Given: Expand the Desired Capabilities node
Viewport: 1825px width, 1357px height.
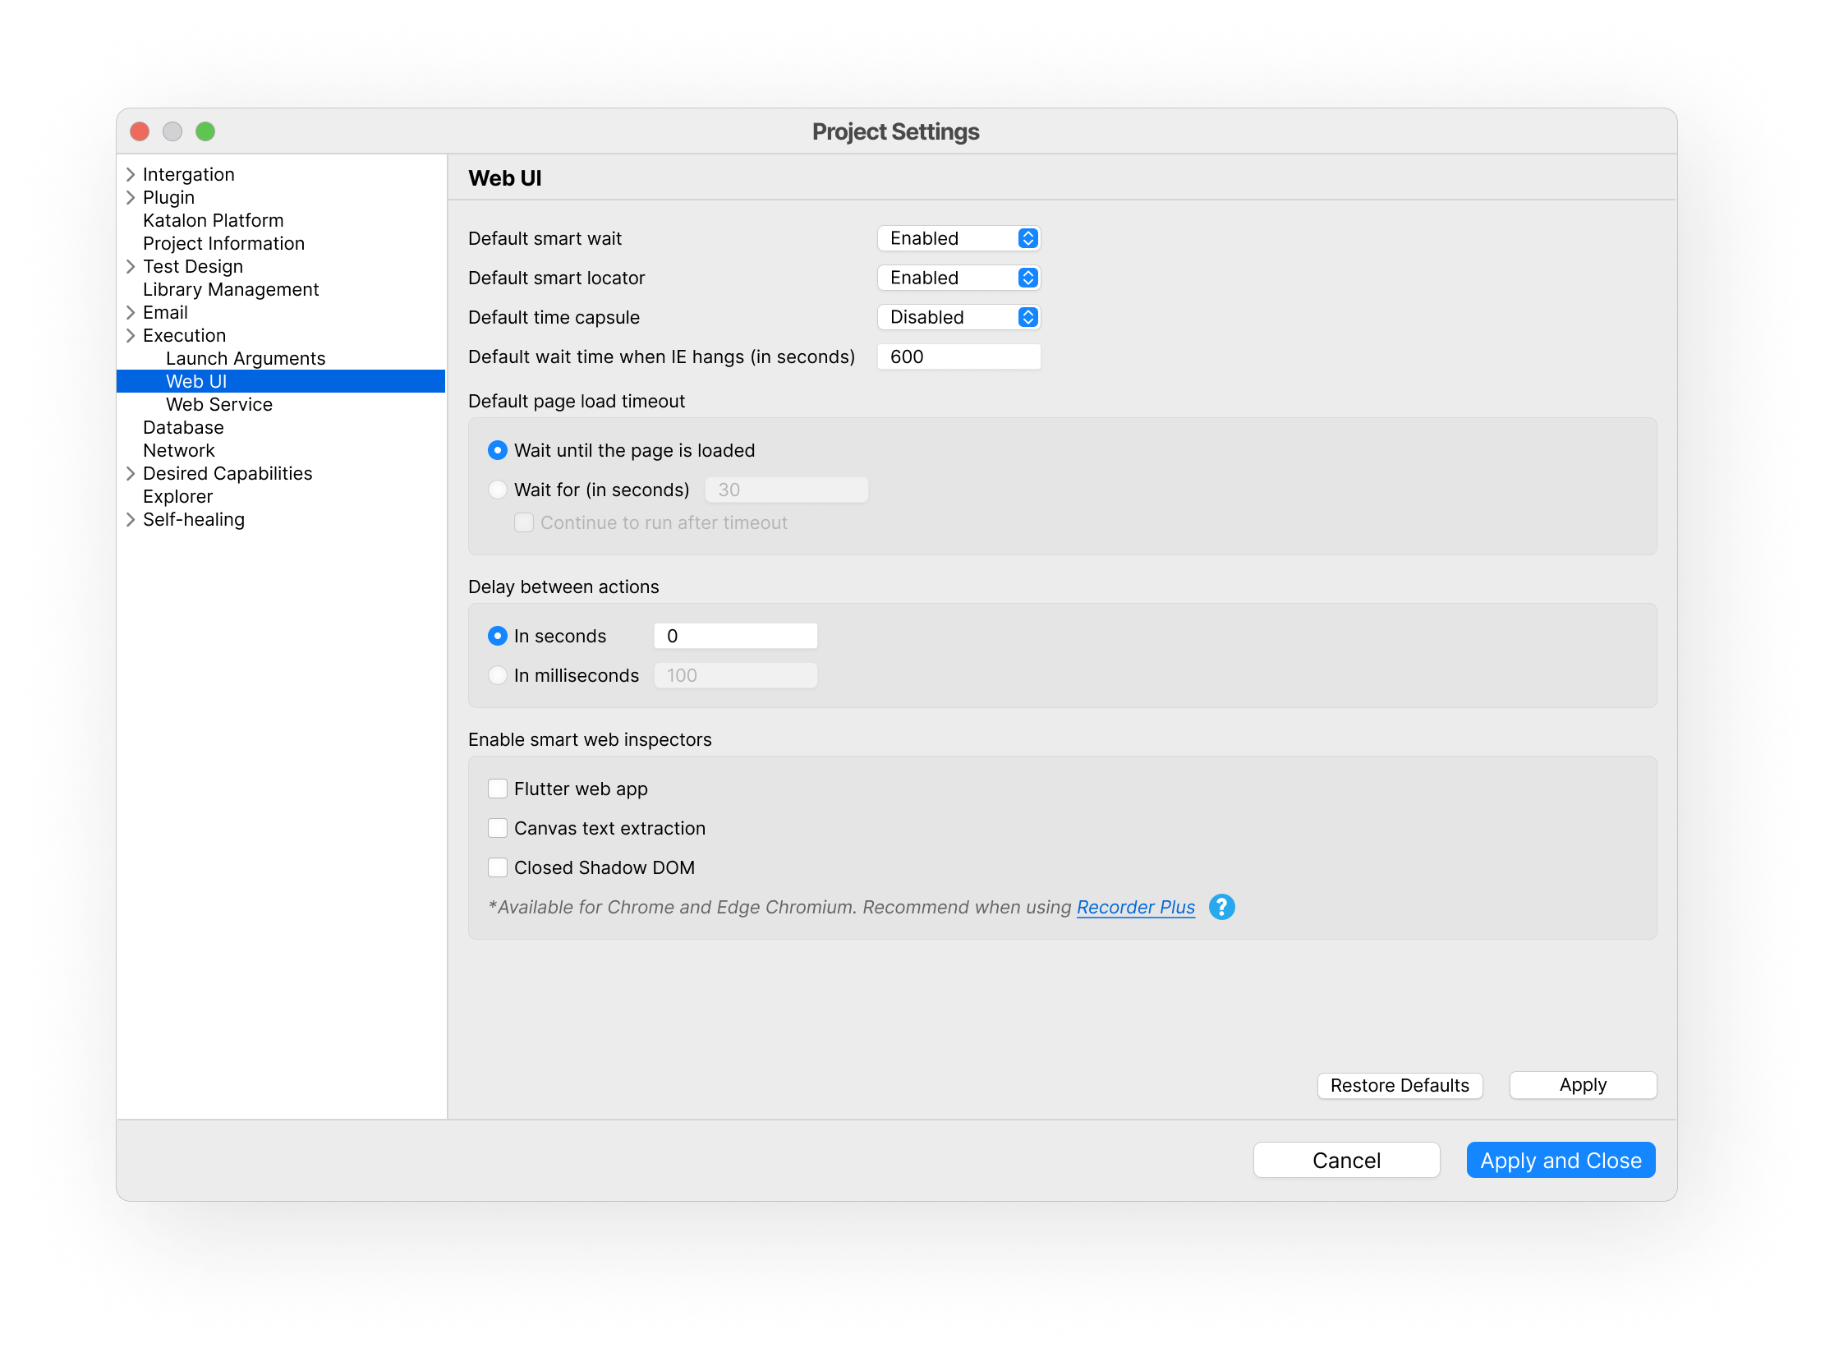Looking at the screenshot, I should point(131,473).
